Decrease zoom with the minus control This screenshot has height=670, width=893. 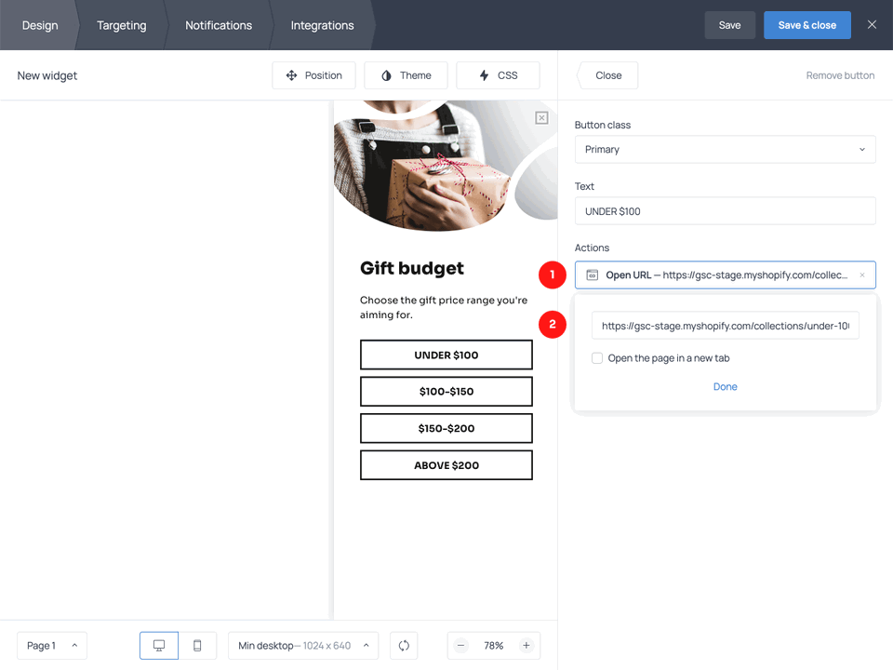(460, 645)
